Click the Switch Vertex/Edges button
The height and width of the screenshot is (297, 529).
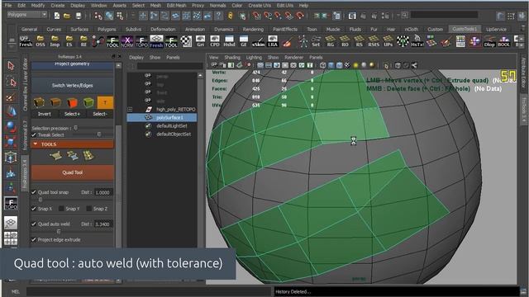(72, 86)
